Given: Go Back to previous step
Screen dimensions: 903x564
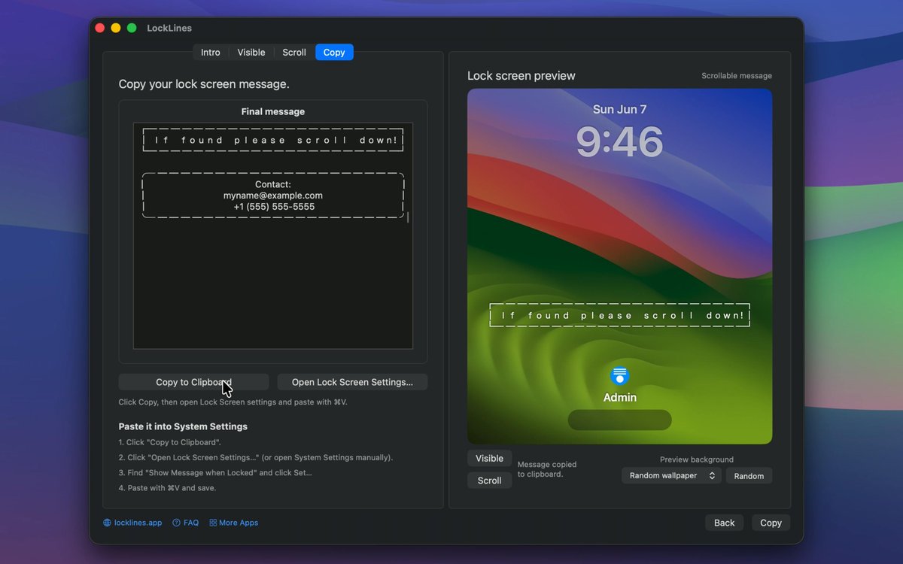Looking at the screenshot, I should coord(724,523).
